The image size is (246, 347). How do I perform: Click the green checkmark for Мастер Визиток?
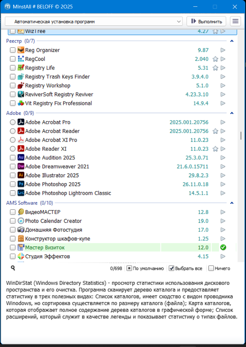coord(223,248)
